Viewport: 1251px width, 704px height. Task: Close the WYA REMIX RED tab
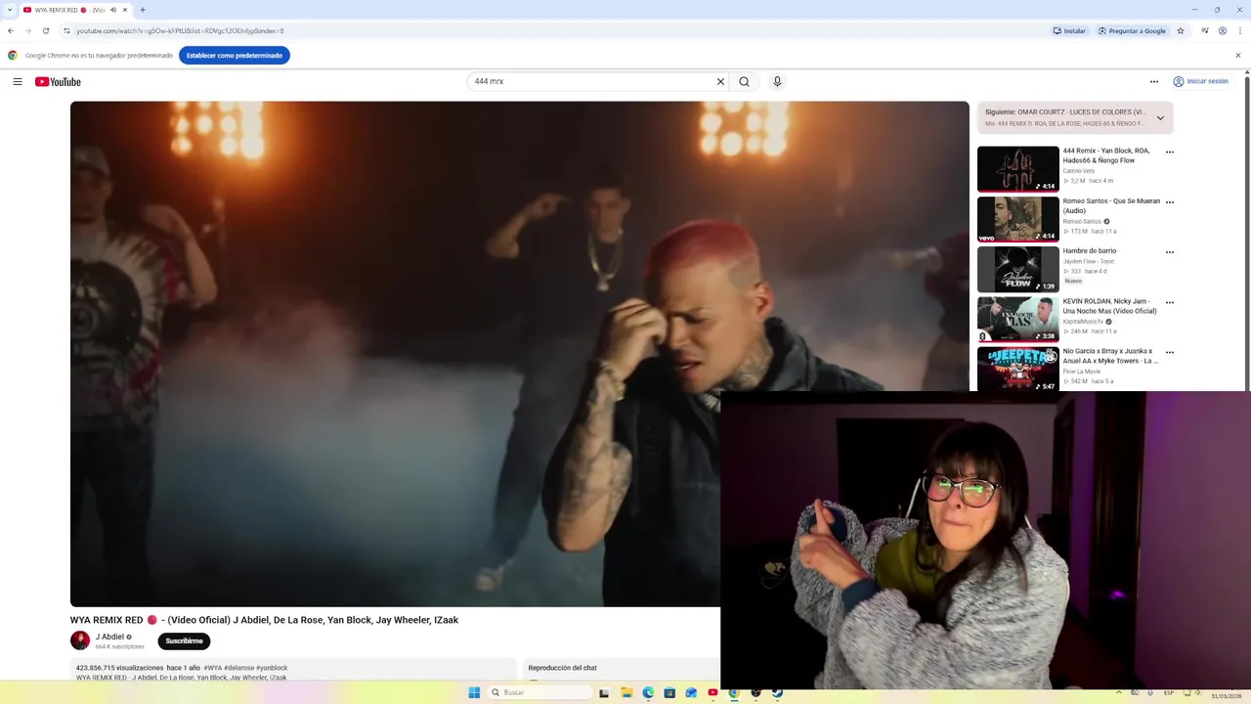(x=125, y=10)
